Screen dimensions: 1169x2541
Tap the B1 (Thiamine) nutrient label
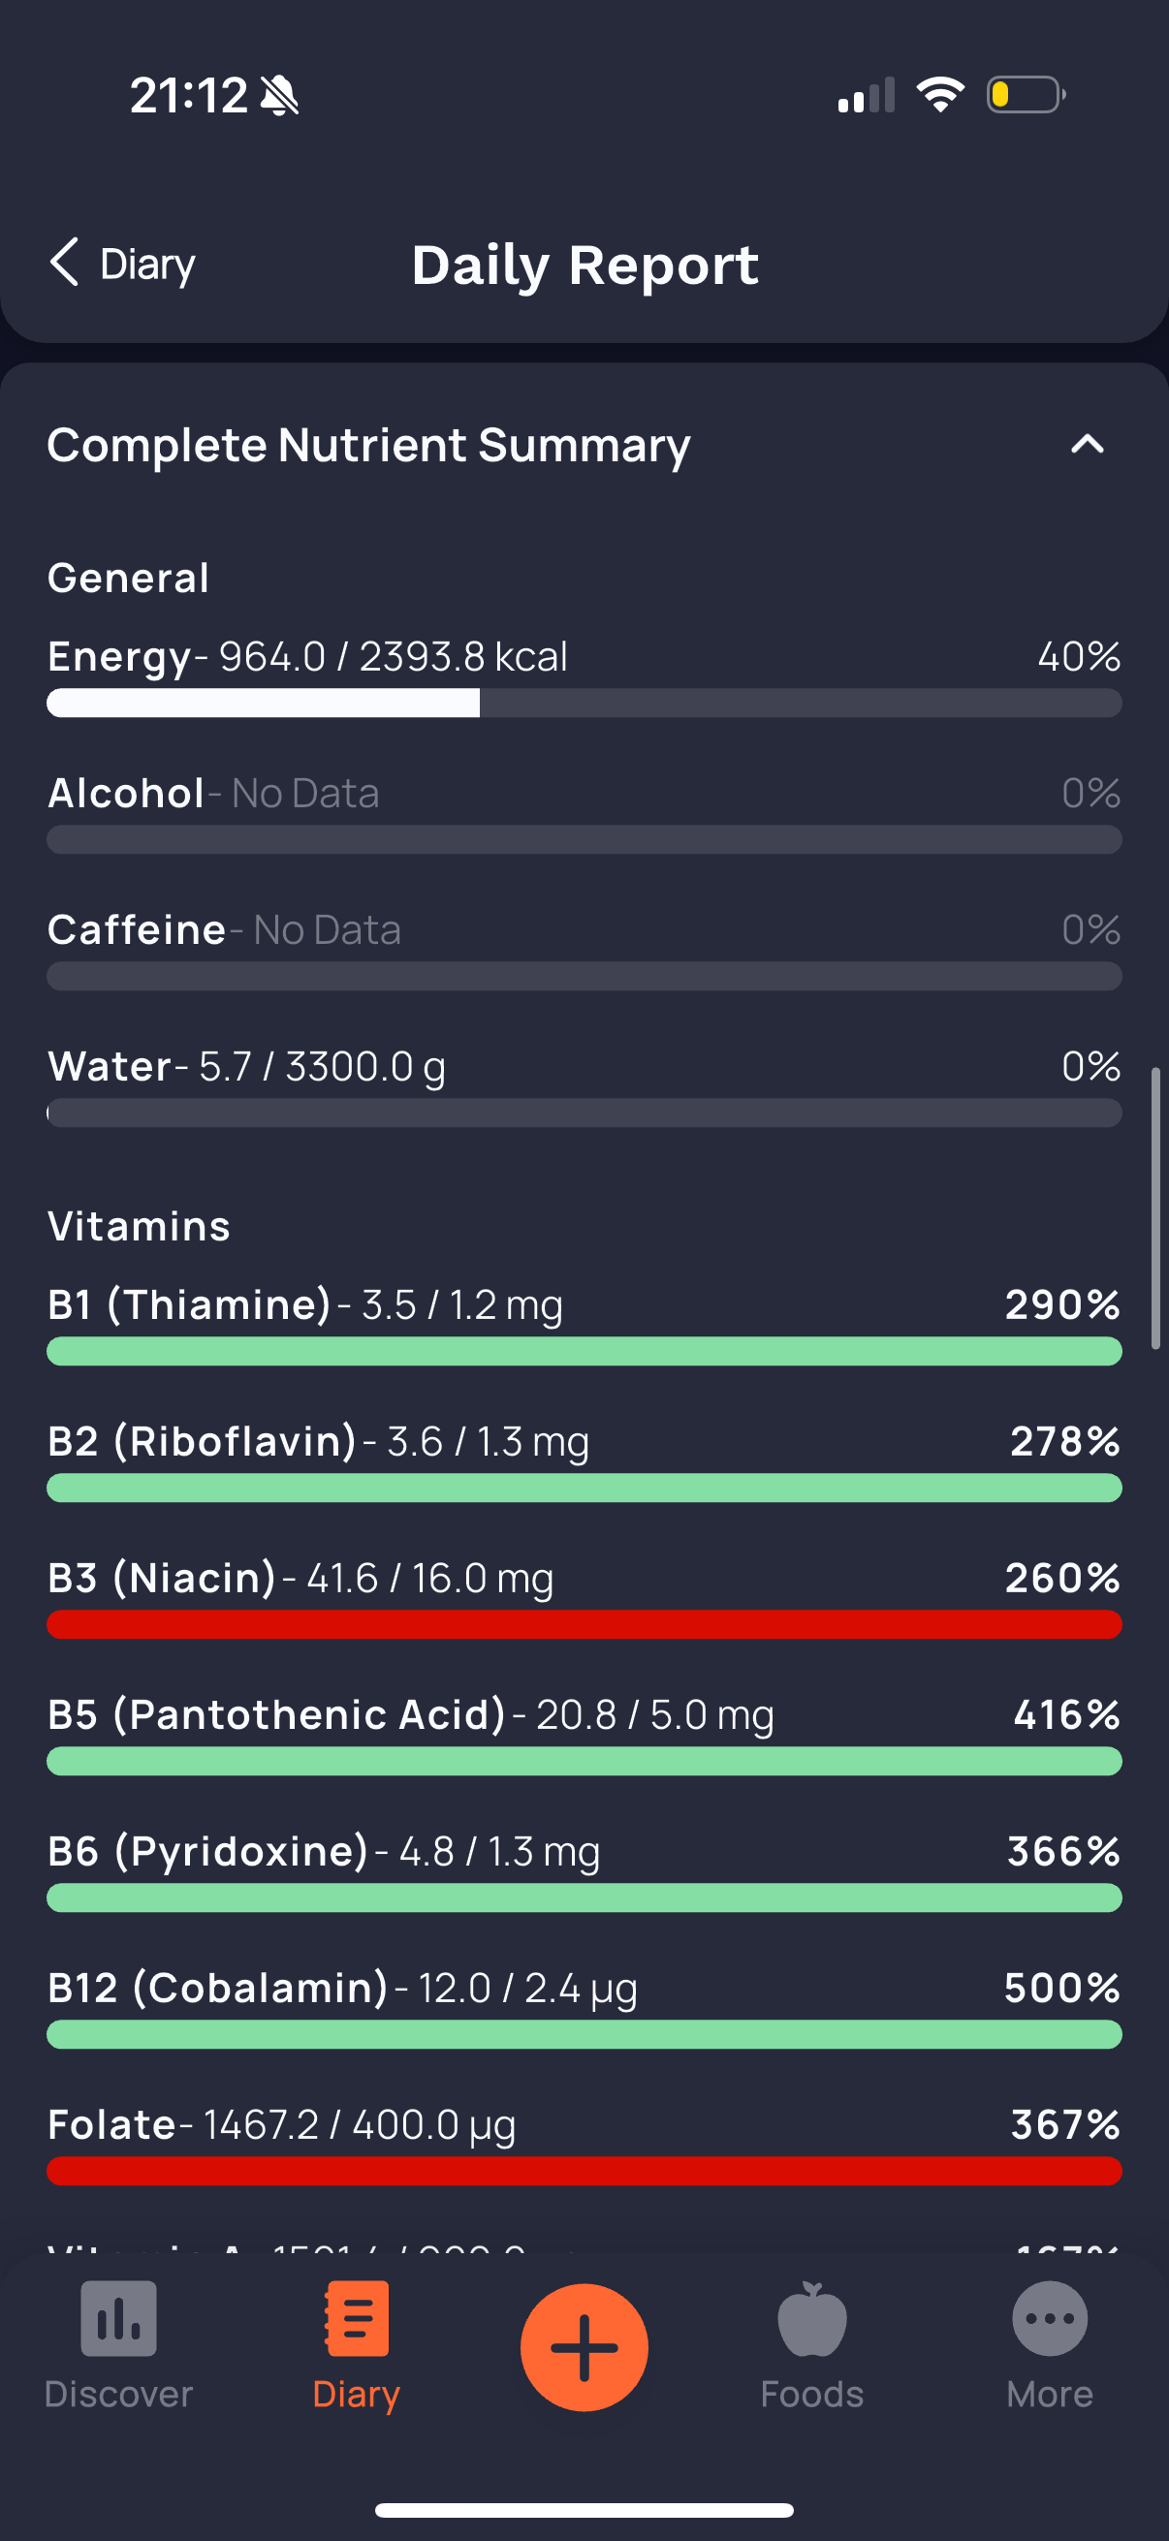[189, 1305]
